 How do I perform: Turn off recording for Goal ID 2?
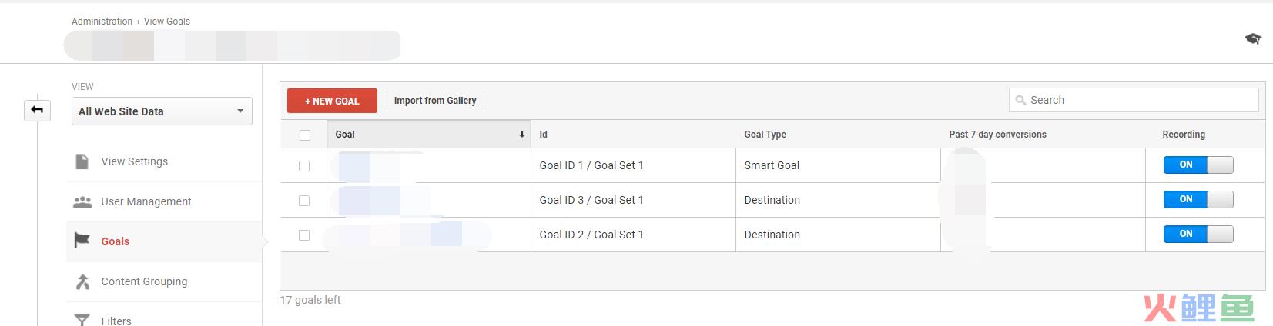point(1198,234)
